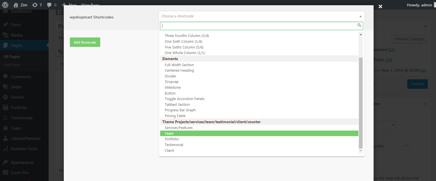Open Add New page submenu item
This screenshot has height=181, width=436.
(12, 65)
